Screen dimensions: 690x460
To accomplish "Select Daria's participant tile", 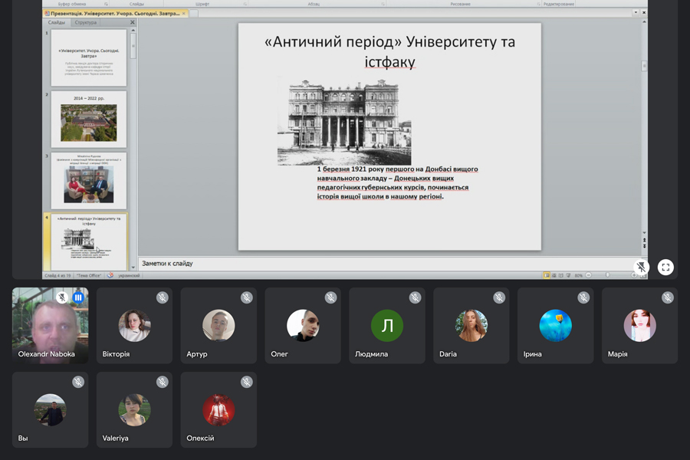I will click(x=471, y=326).
